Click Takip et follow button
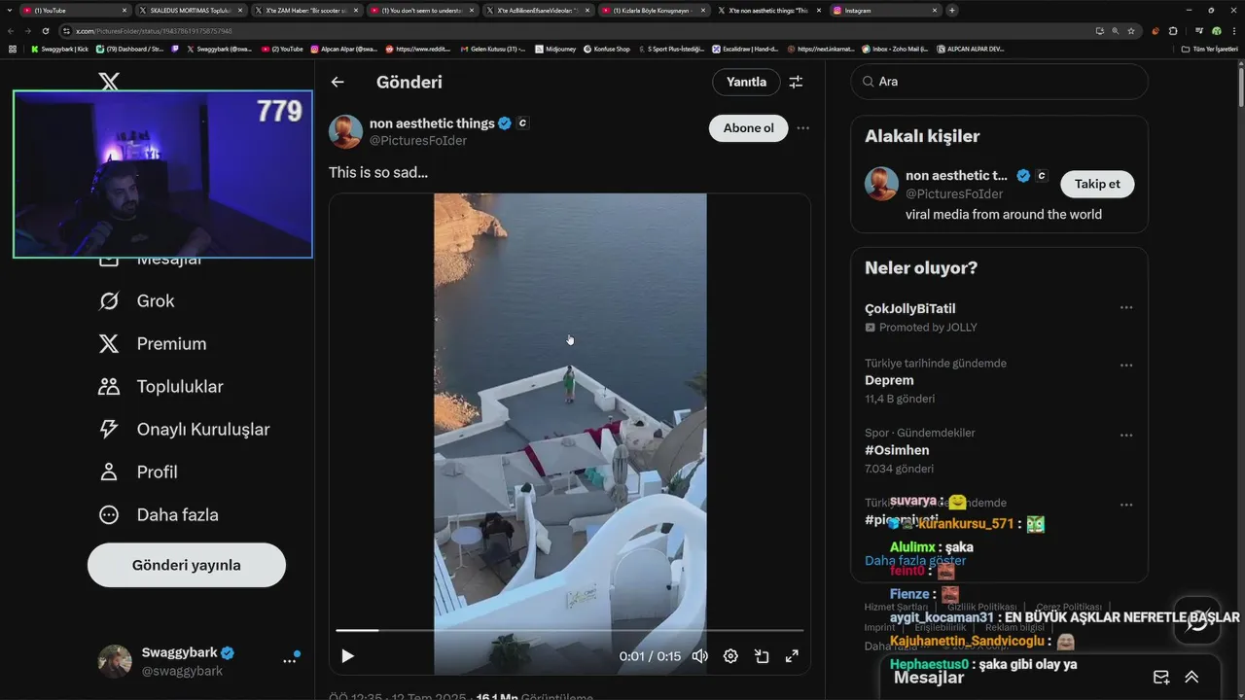Screen dimensions: 1245x700 coord(1097,184)
